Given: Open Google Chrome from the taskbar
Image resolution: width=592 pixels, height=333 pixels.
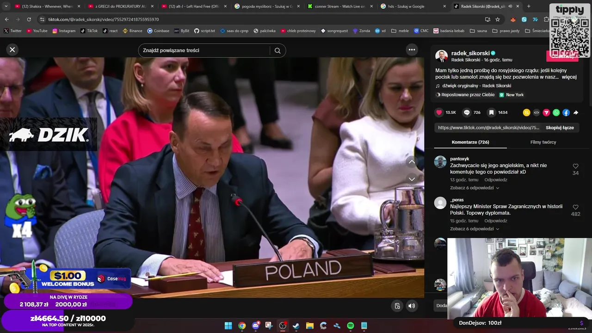Looking at the screenshot, I should (242, 326).
